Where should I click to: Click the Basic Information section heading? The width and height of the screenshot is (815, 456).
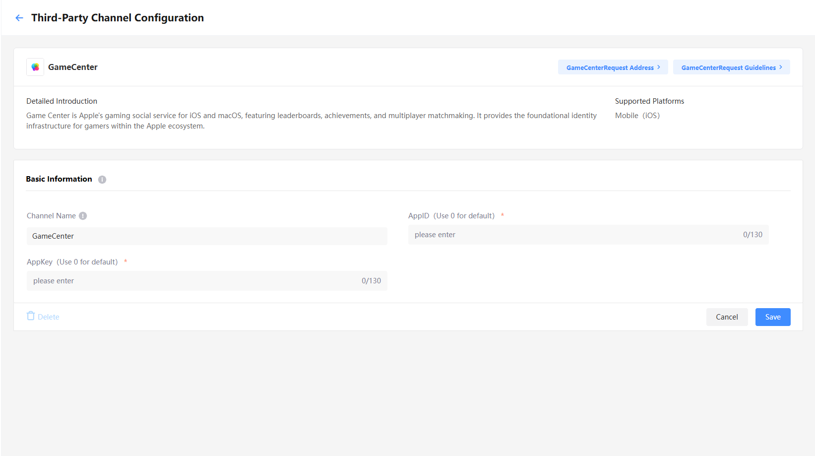pos(59,179)
